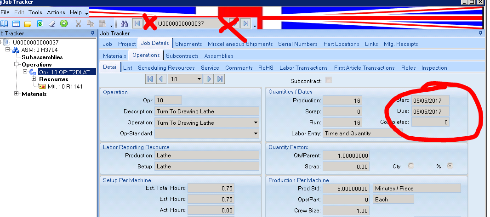Click the material icon beside Mtl: 10 R1141
The width and height of the screenshot is (490, 217).
[x=42, y=87]
